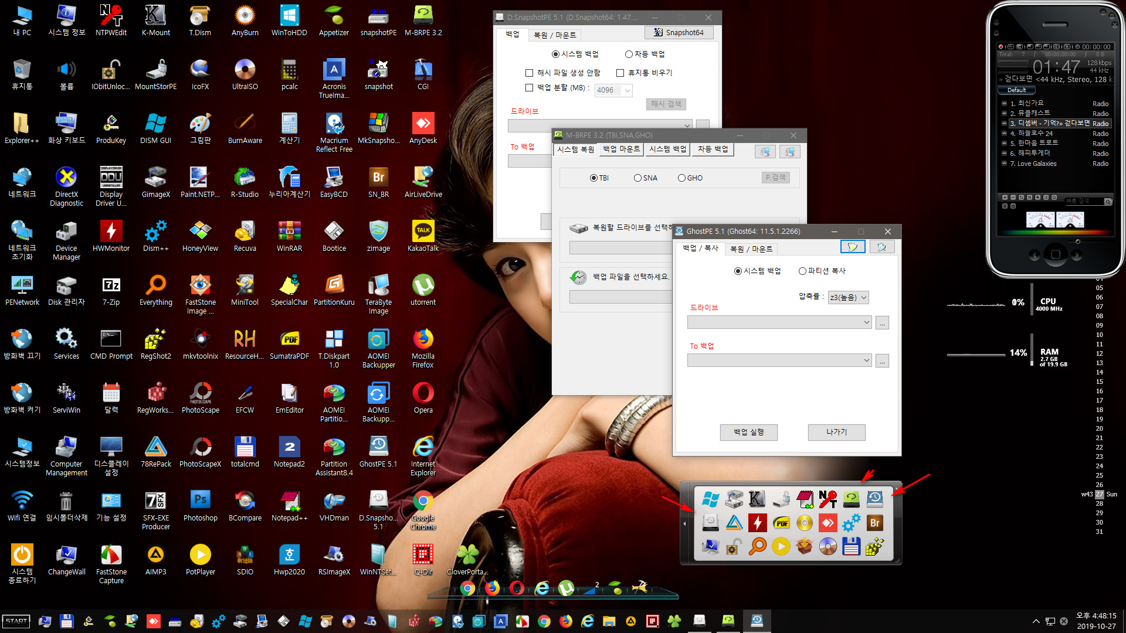Open the DISM GUI desktop icon

(x=155, y=128)
